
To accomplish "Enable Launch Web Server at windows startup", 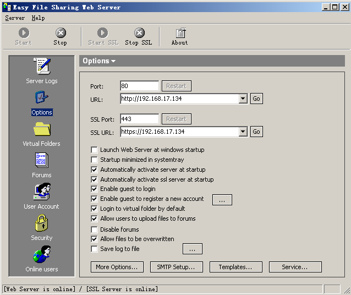I will tap(94, 150).
